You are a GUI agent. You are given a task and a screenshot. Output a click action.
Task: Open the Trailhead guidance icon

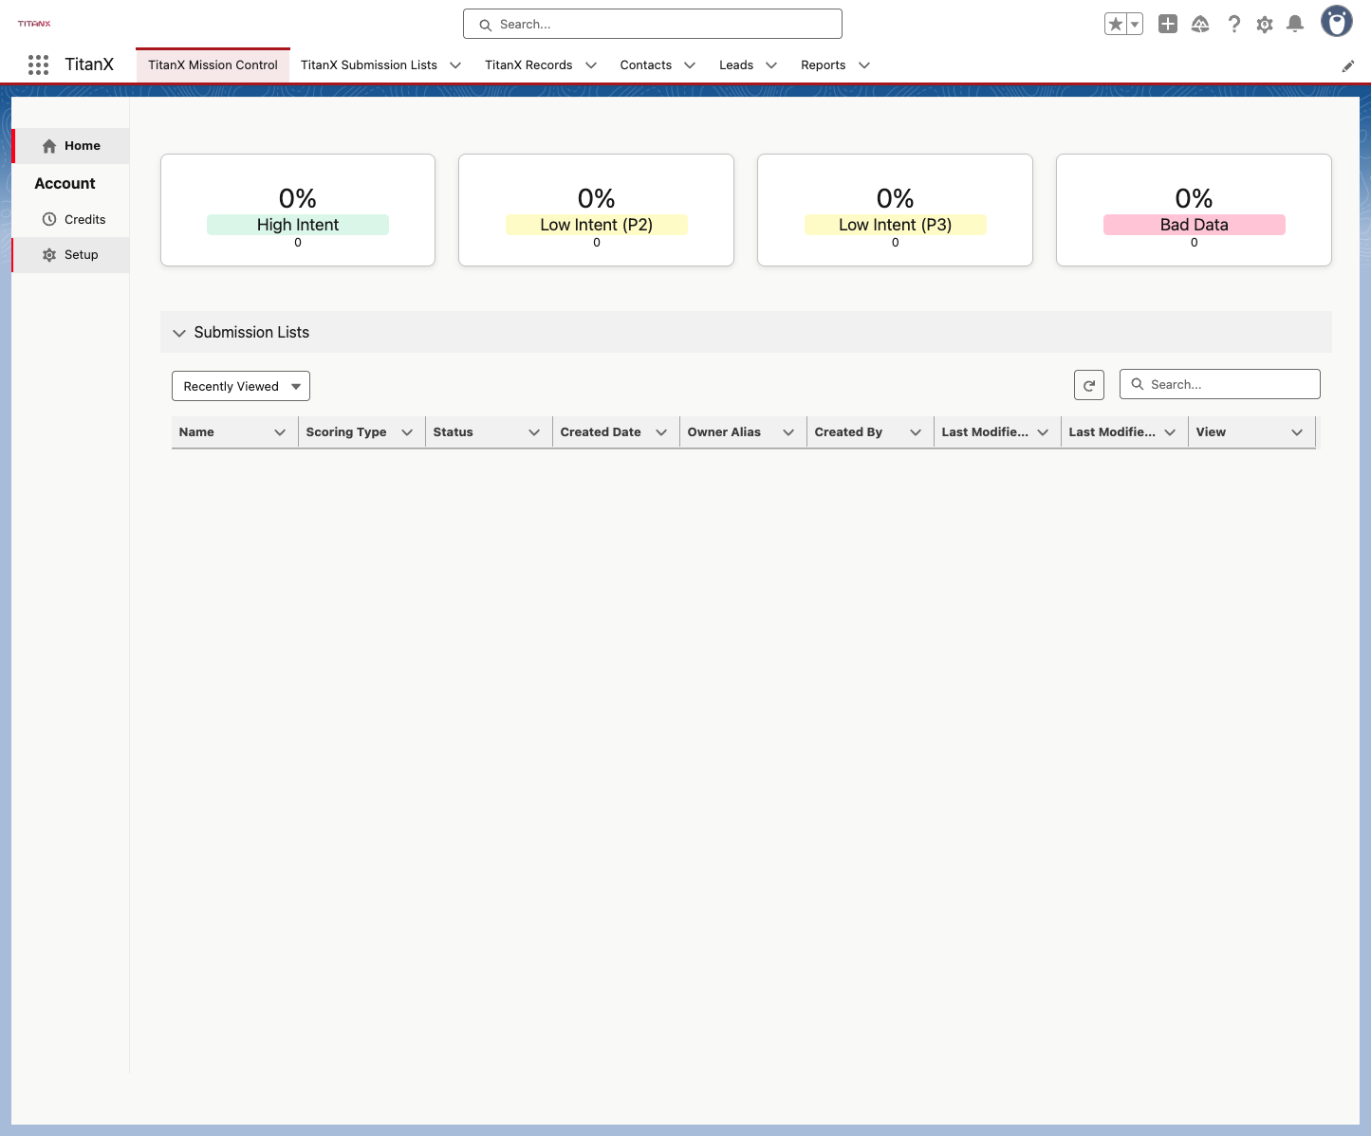pos(1200,25)
